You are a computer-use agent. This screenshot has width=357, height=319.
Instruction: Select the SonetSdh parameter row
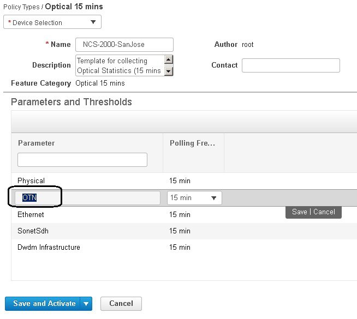pos(184,231)
